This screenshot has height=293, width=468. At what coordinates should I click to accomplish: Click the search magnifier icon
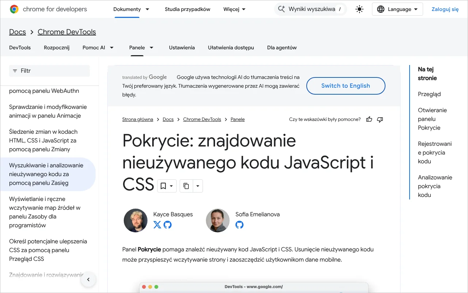pos(281,9)
